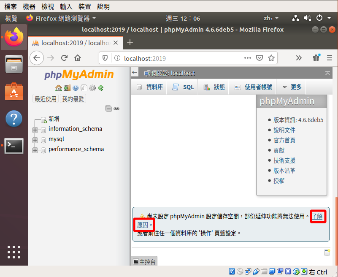The image size is (338, 277).
Task: Open the 說明文件 link
Action: [x=284, y=130]
